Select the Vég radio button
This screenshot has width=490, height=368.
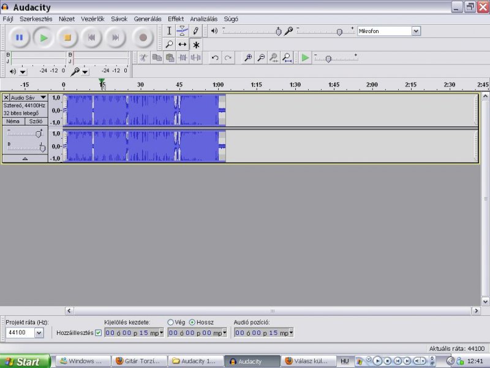tap(170, 322)
